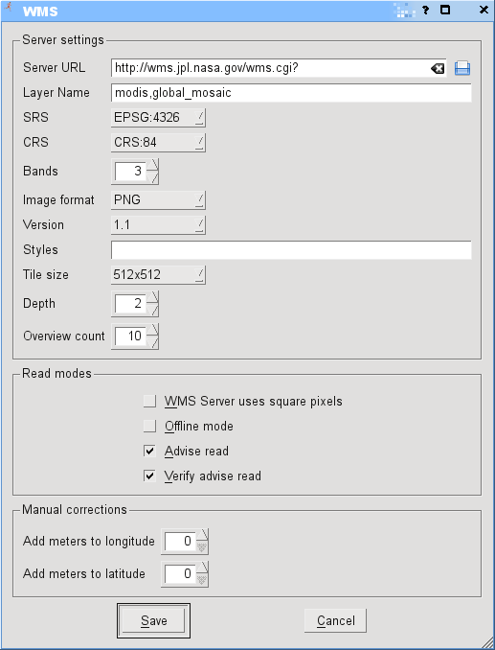The height and width of the screenshot is (650, 495).
Task: Open the SRS dropdown showing EPSG:4326
Action: [x=158, y=118]
